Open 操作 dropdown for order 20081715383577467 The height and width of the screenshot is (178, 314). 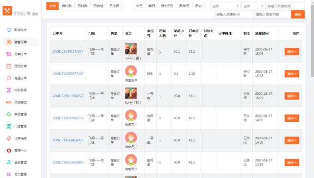[292, 74]
